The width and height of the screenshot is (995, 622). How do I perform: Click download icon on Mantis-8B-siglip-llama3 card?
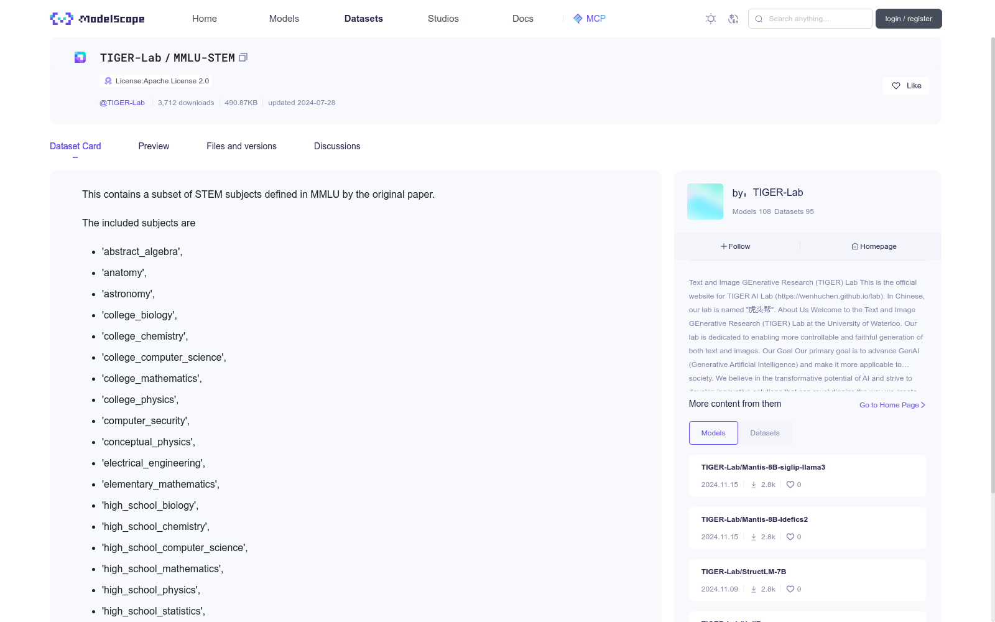pos(754,485)
